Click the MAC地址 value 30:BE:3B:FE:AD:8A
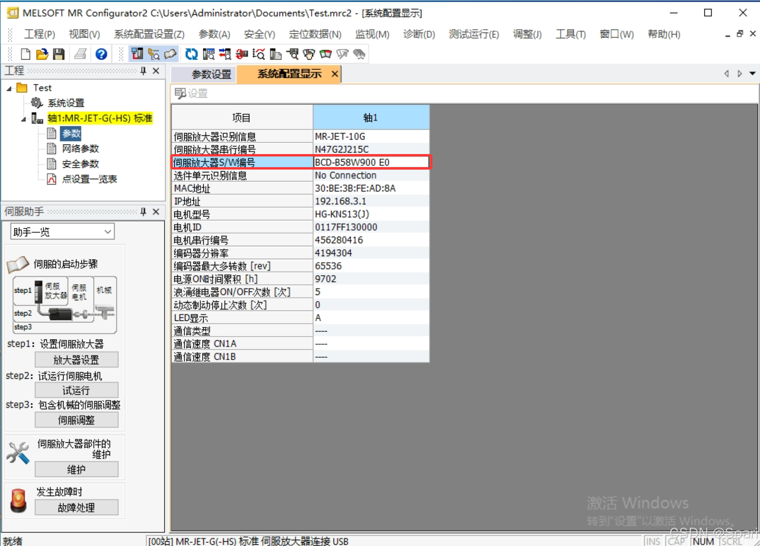 tap(371, 188)
